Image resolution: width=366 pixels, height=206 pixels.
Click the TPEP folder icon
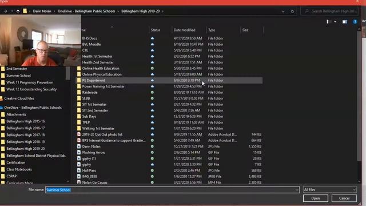(x=79, y=122)
